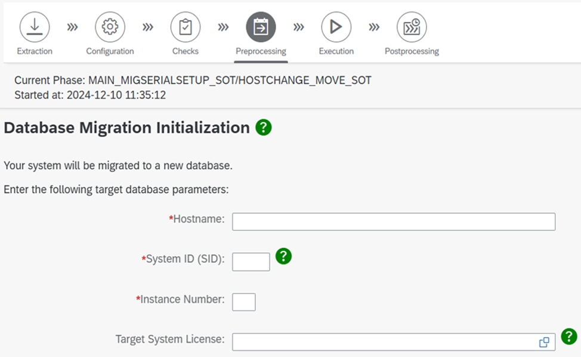The width and height of the screenshot is (581, 357).
Task: Click the System ID (SID) text box
Action: (x=251, y=262)
